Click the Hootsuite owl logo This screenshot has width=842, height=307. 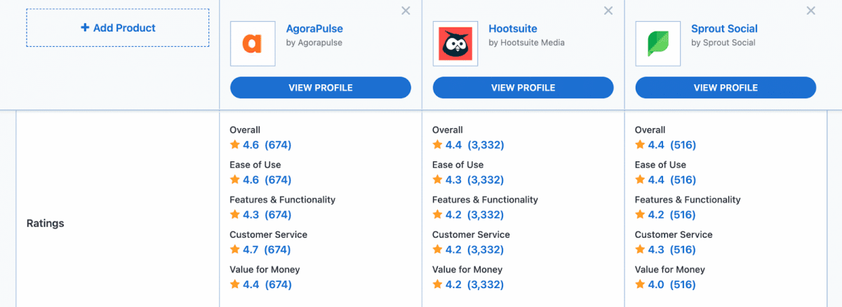click(455, 43)
